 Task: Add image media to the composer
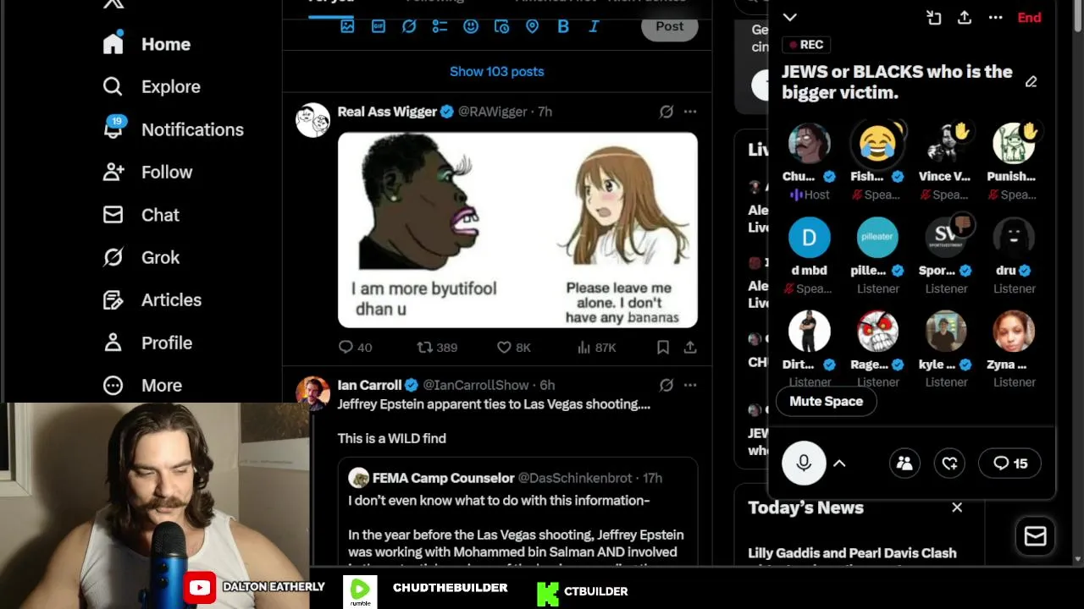coord(347,26)
